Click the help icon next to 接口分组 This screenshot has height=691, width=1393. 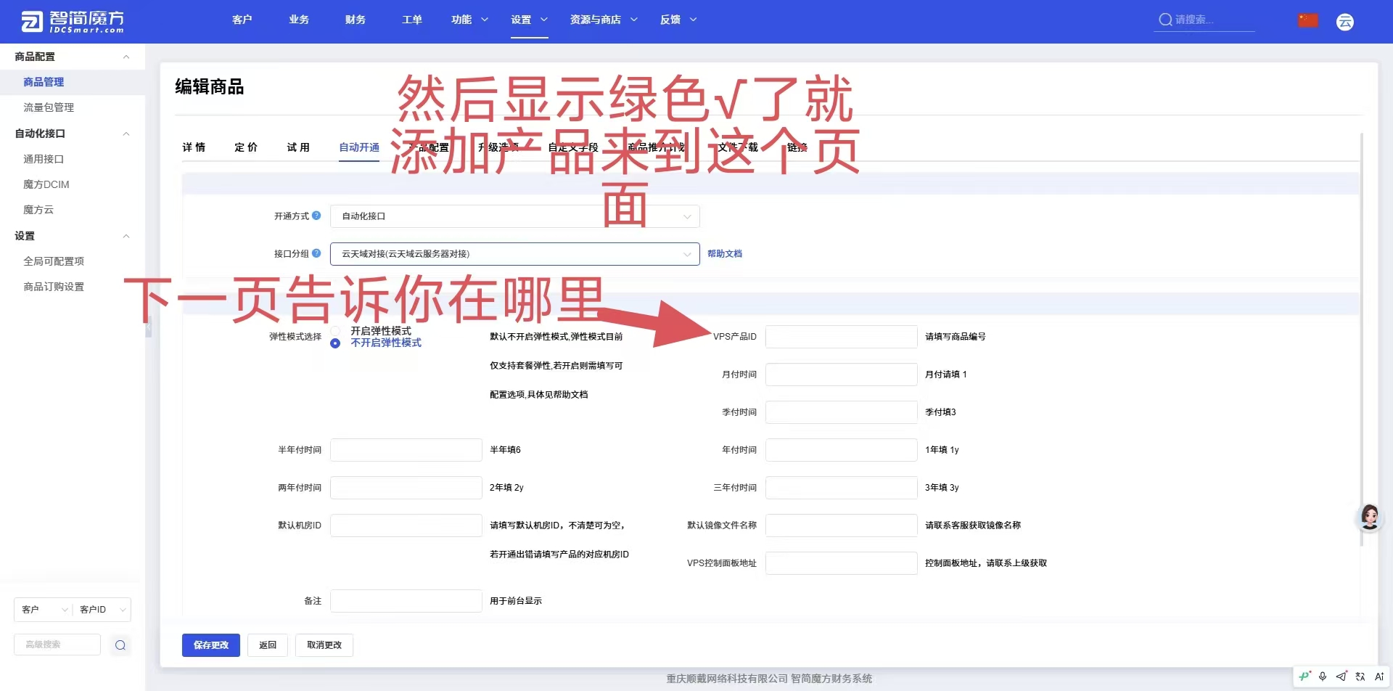[316, 253]
